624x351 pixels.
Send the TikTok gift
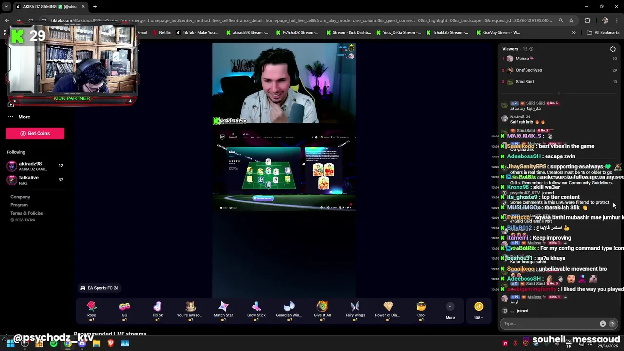tap(157, 310)
